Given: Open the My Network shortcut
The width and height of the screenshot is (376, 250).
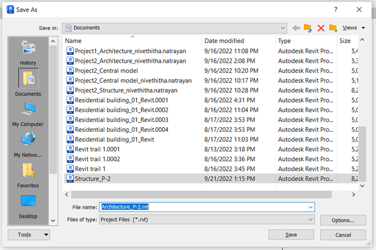Looking at the screenshot, I should tap(28, 145).
